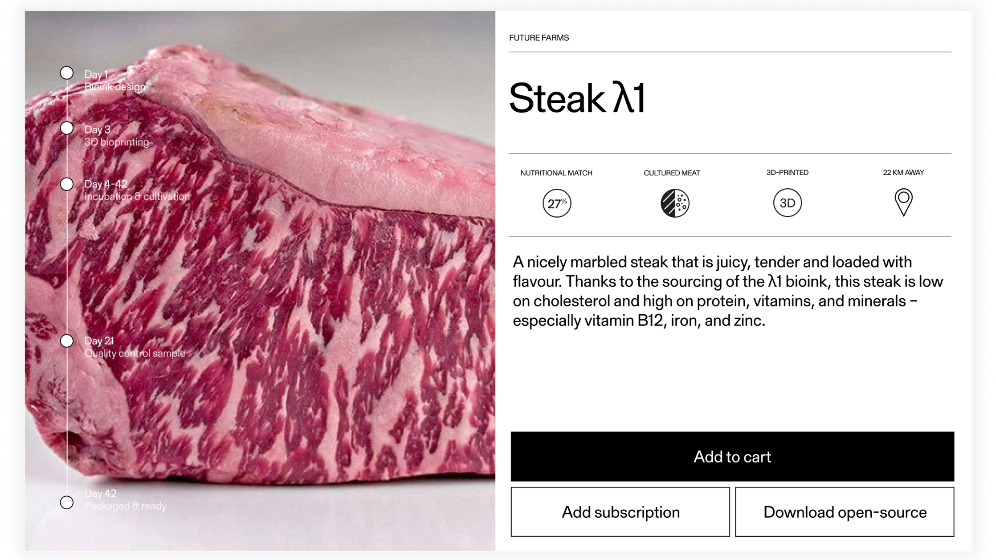Click the Add subscription button
Image resolution: width=996 pixels, height=560 pixels.
(x=620, y=512)
